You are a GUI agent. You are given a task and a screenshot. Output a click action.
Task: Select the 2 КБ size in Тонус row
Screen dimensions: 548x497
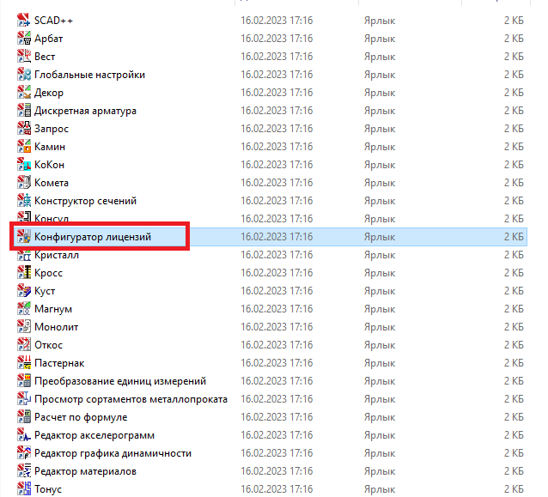point(514,489)
